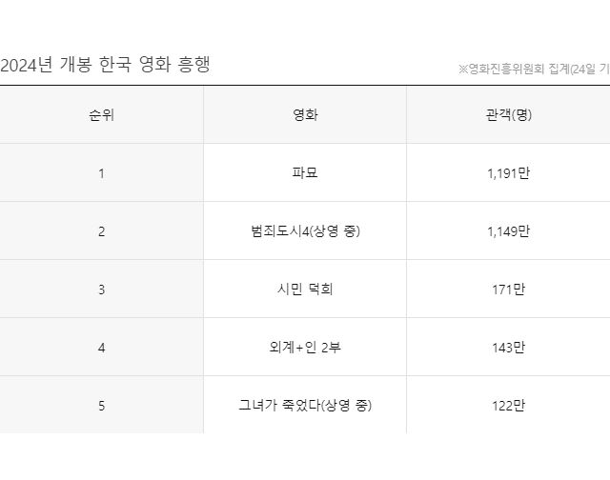Image resolution: width=610 pixels, height=480 pixels.
Task: Click rank number 2 cell
Action: (x=101, y=231)
